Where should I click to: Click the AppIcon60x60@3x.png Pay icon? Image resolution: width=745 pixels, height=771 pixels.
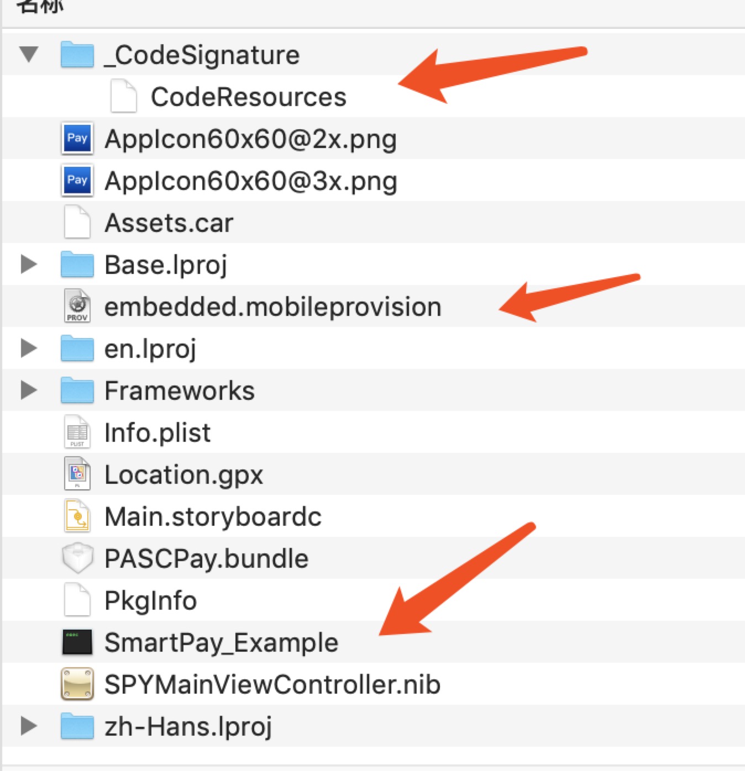click(x=77, y=180)
